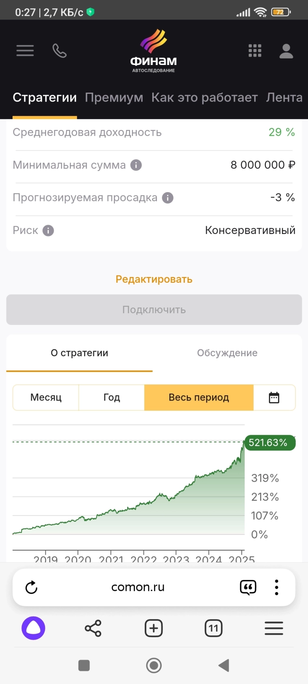Screen dimensions: 308x684
Task: Select the Весь период option
Action: pyautogui.click(x=199, y=398)
